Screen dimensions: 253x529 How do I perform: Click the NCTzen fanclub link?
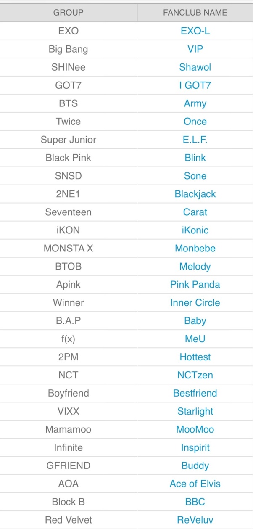195,375
